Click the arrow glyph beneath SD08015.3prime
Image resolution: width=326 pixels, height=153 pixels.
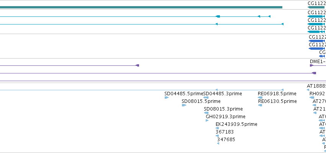(x=206, y=113)
